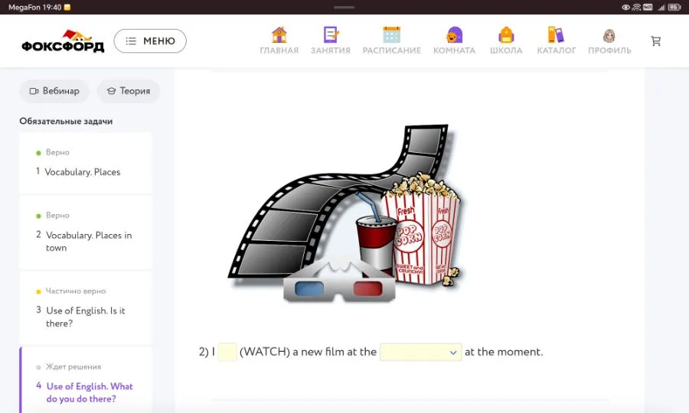This screenshot has width=689, height=413.
Task: Click the cinema film and popcorn image
Action: click(x=346, y=213)
